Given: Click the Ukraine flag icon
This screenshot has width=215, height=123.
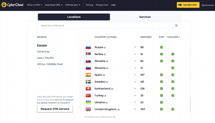Looking at the screenshot, I should [x=88, y=102].
